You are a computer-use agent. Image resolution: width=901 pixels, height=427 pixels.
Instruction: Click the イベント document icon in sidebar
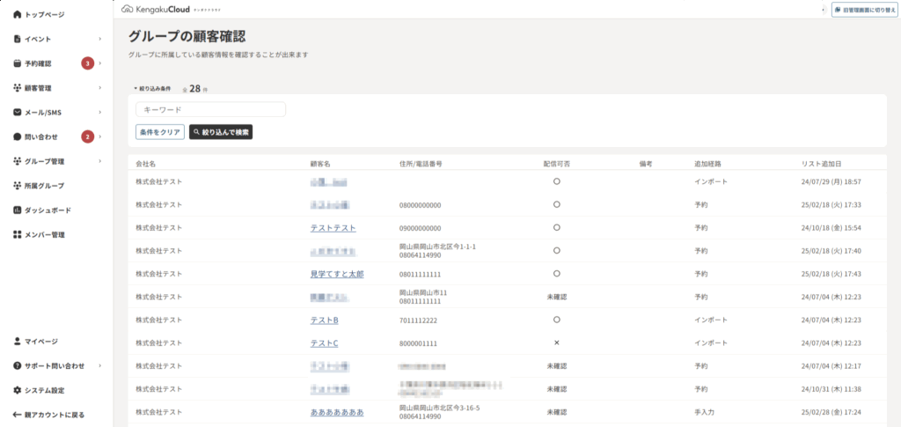17,40
